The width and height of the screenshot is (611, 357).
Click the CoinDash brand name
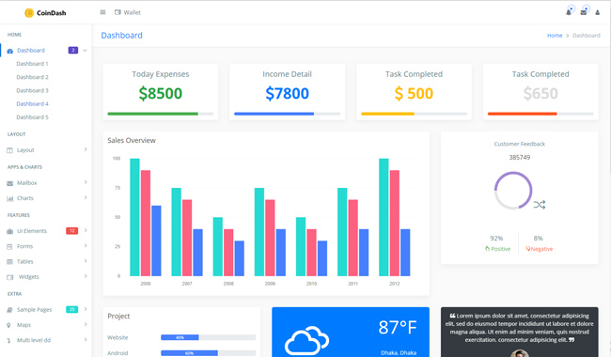[52, 13]
